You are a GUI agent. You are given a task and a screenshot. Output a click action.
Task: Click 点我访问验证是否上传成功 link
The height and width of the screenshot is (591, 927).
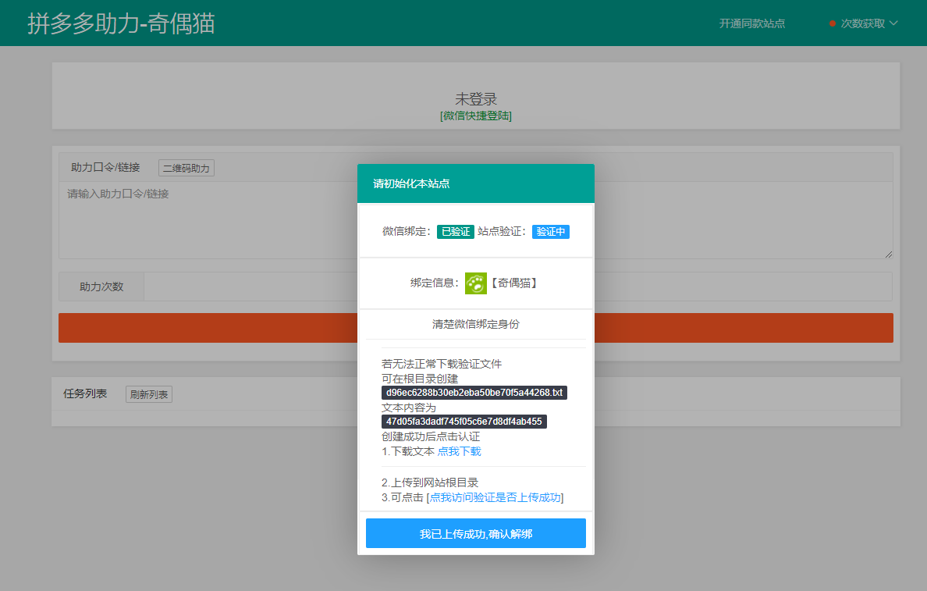pyautogui.click(x=495, y=497)
